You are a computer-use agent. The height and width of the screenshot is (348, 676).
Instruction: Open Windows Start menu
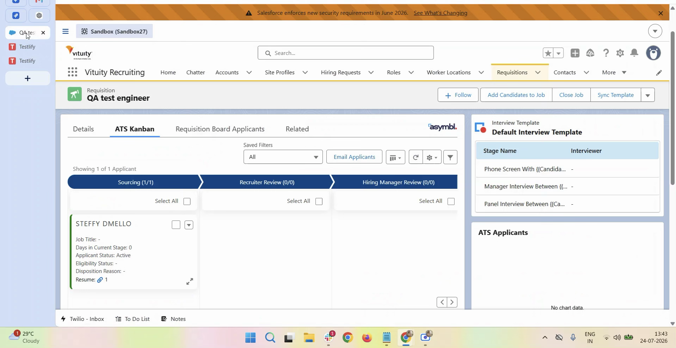[251, 338]
